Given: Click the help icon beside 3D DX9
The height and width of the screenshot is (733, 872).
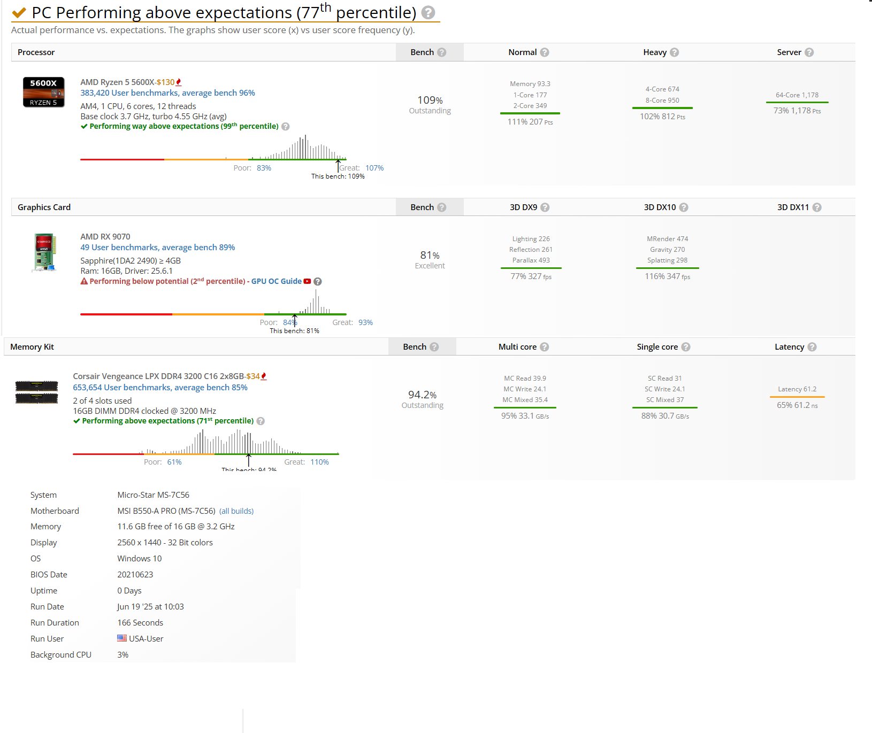Looking at the screenshot, I should [x=545, y=207].
